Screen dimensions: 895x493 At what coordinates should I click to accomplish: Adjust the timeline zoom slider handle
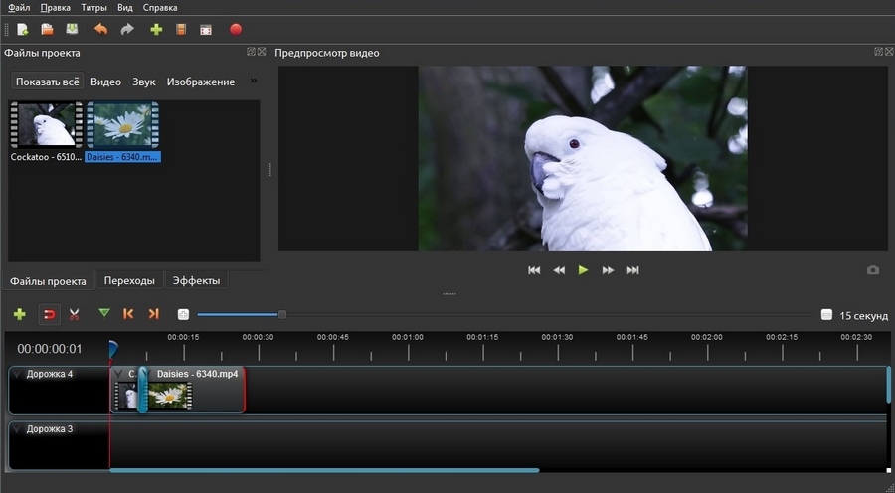coord(282,314)
